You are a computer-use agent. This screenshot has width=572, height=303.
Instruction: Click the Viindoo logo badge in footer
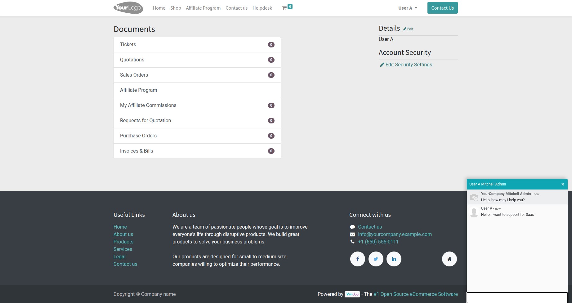pos(352,294)
